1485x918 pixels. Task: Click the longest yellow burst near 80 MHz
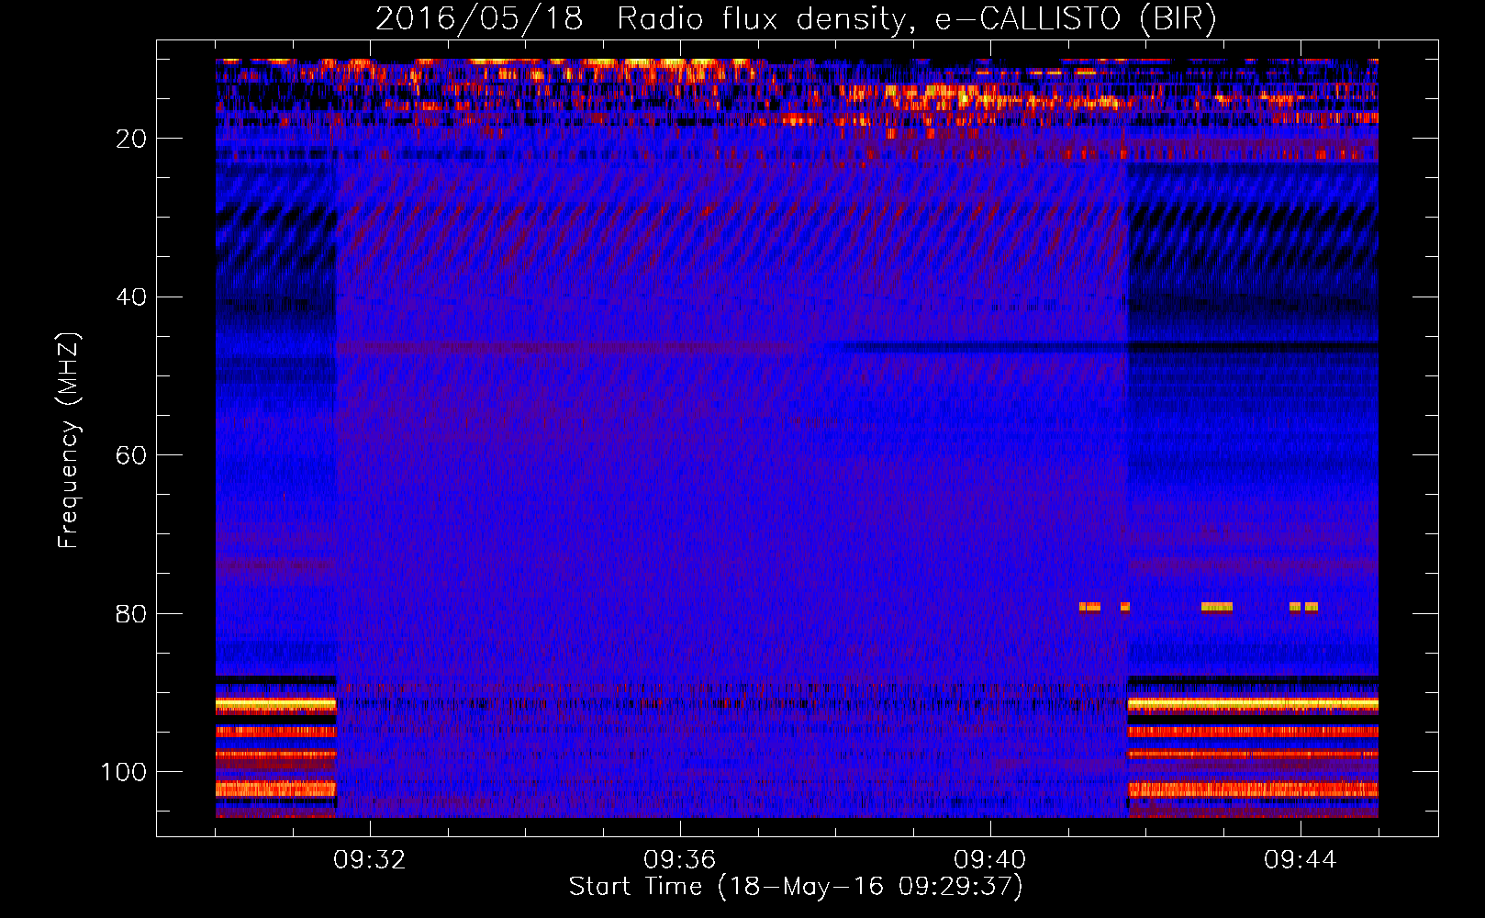pyautogui.click(x=1217, y=607)
